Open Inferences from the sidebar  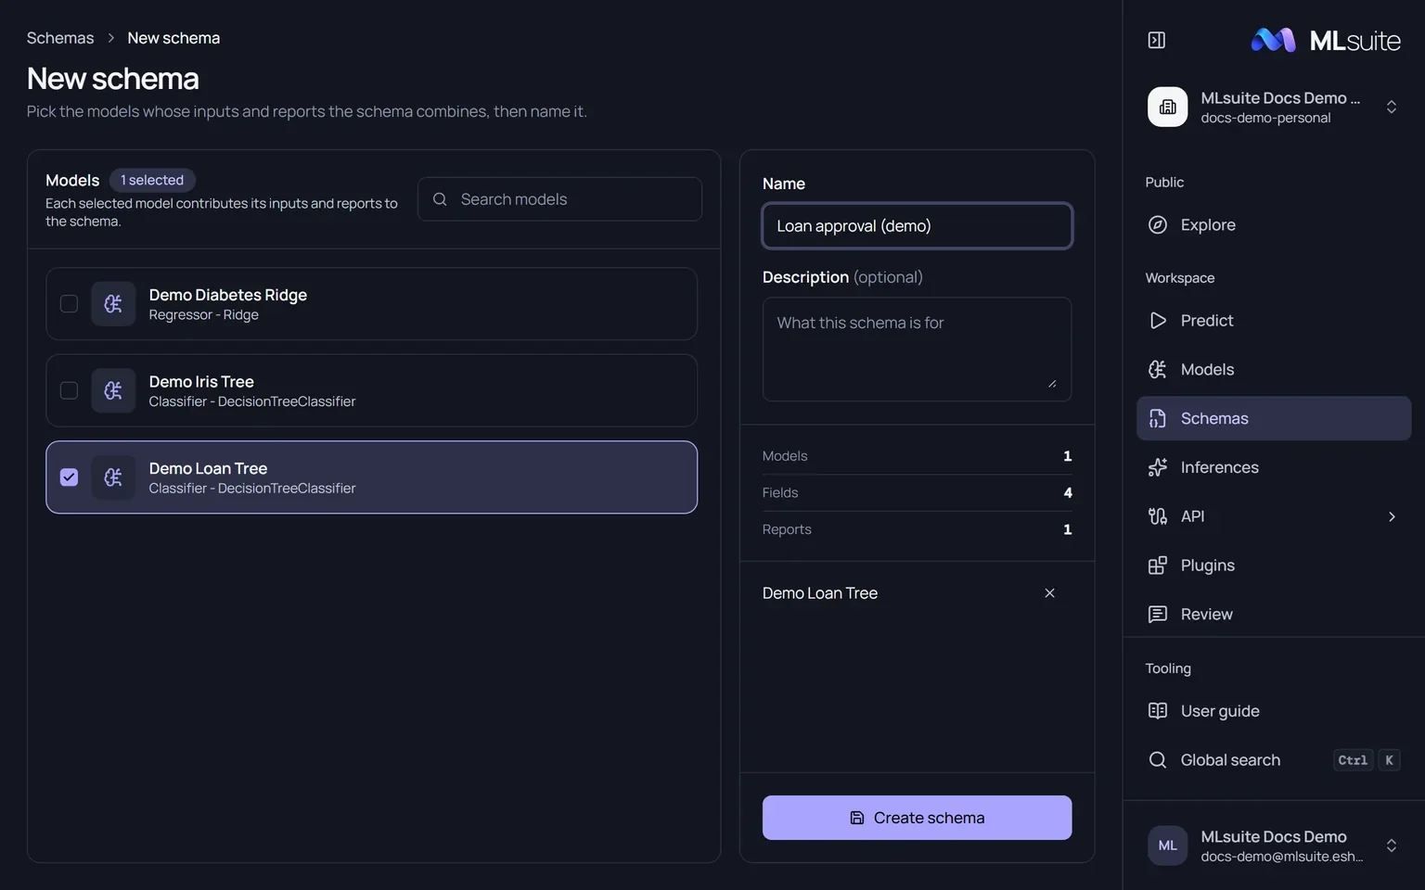click(1274, 467)
